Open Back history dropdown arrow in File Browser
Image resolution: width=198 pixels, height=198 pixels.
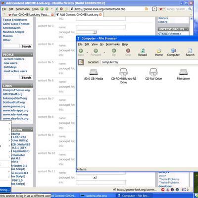pos(87,52)
